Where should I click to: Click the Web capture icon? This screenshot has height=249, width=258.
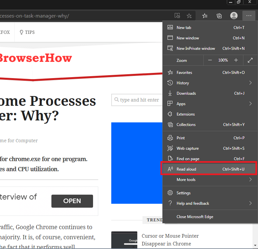(x=170, y=148)
